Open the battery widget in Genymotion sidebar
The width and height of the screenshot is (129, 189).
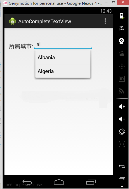122,16
